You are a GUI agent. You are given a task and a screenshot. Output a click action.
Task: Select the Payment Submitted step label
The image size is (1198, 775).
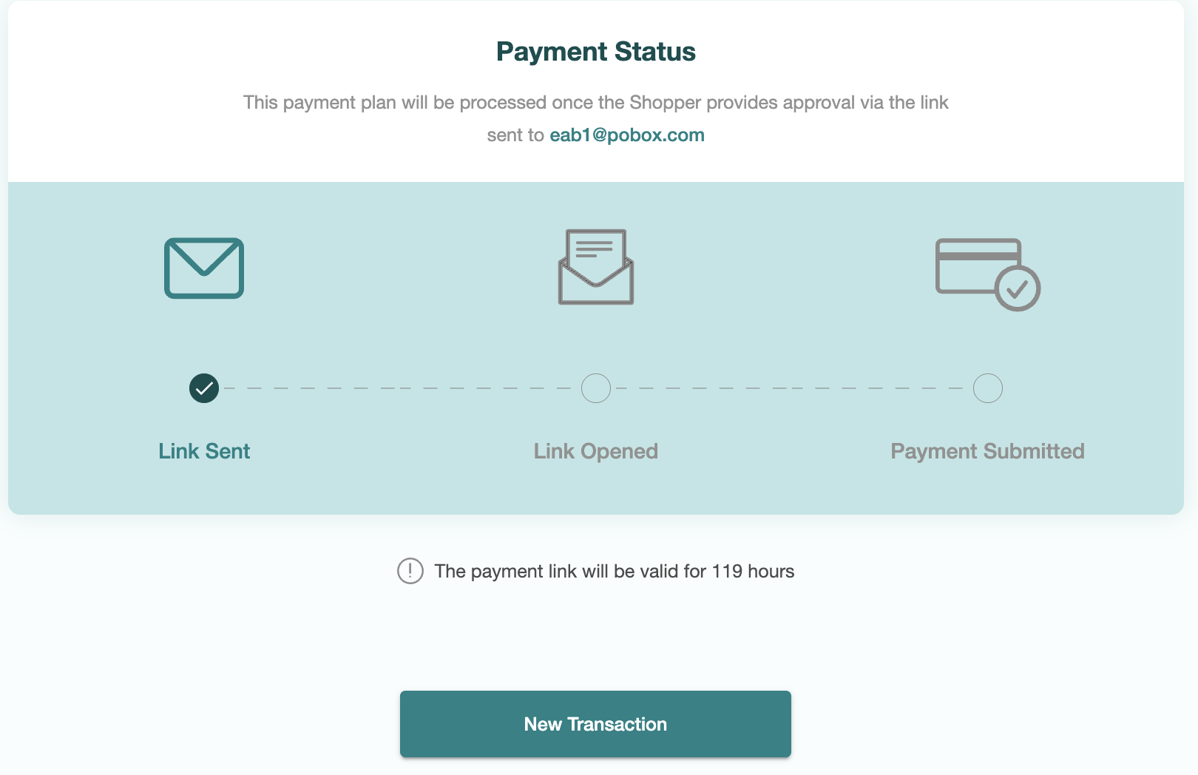987,451
